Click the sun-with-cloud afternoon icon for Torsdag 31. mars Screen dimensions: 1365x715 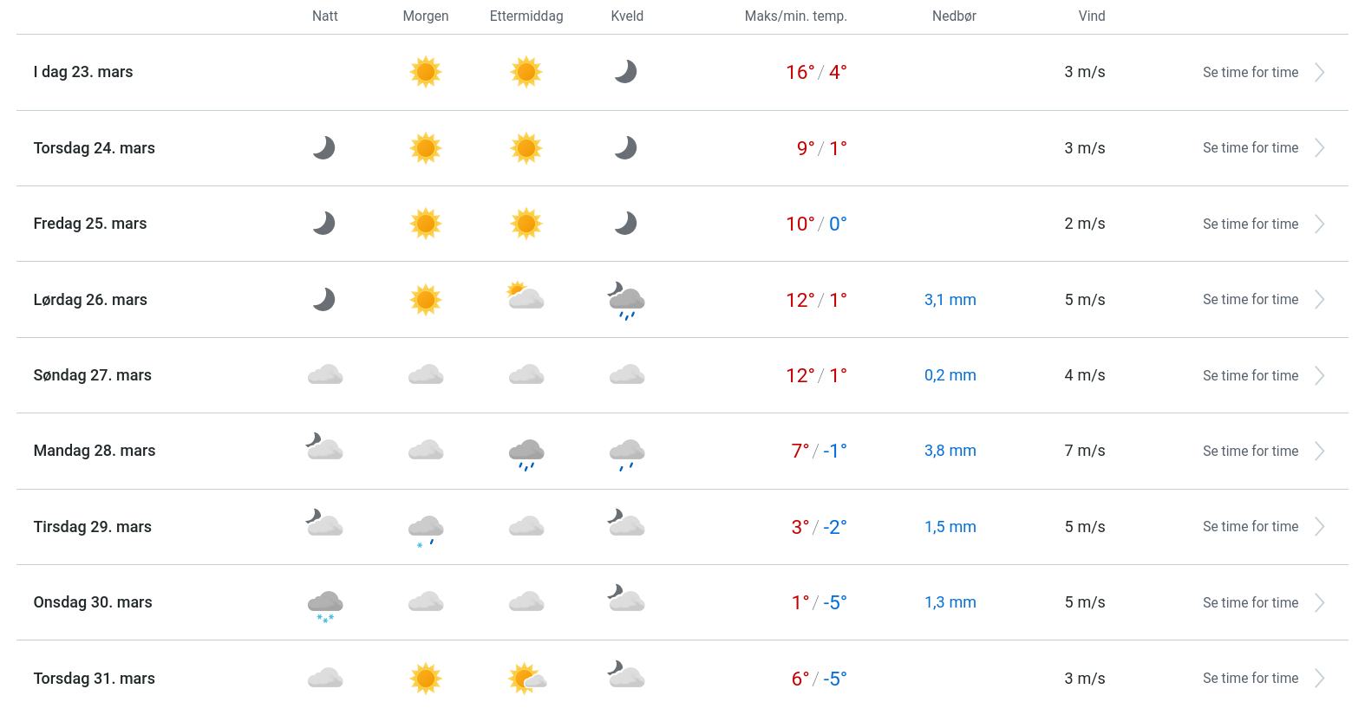click(526, 679)
